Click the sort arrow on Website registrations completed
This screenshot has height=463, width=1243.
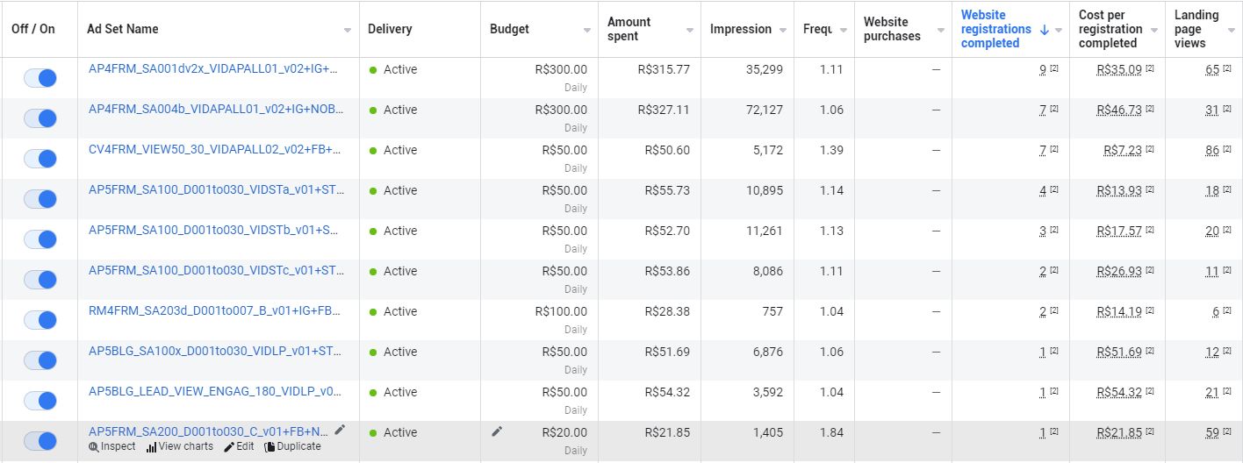(x=1045, y=30)
